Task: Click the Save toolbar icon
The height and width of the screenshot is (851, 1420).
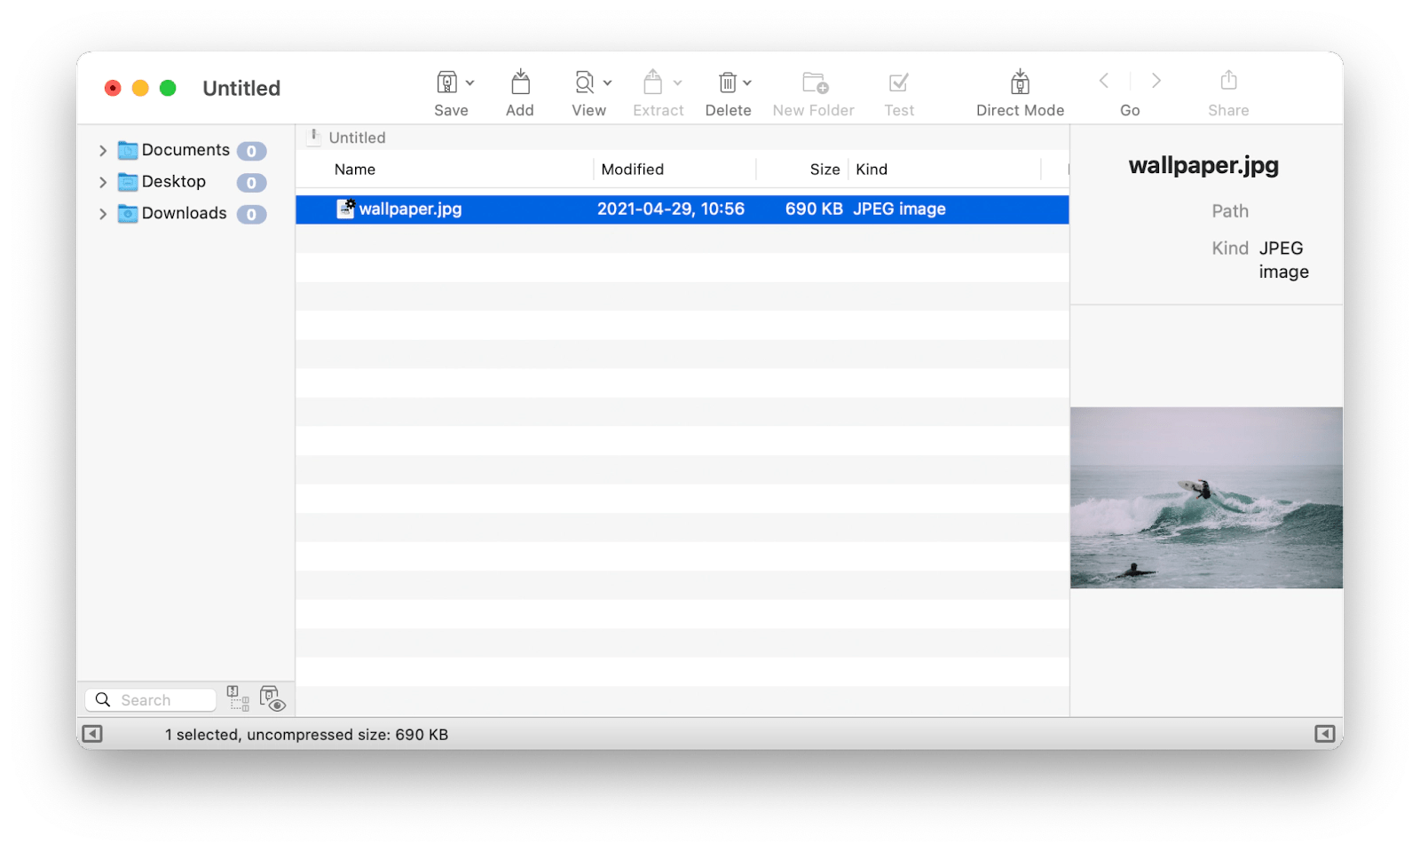Action: tap(446, 83)
